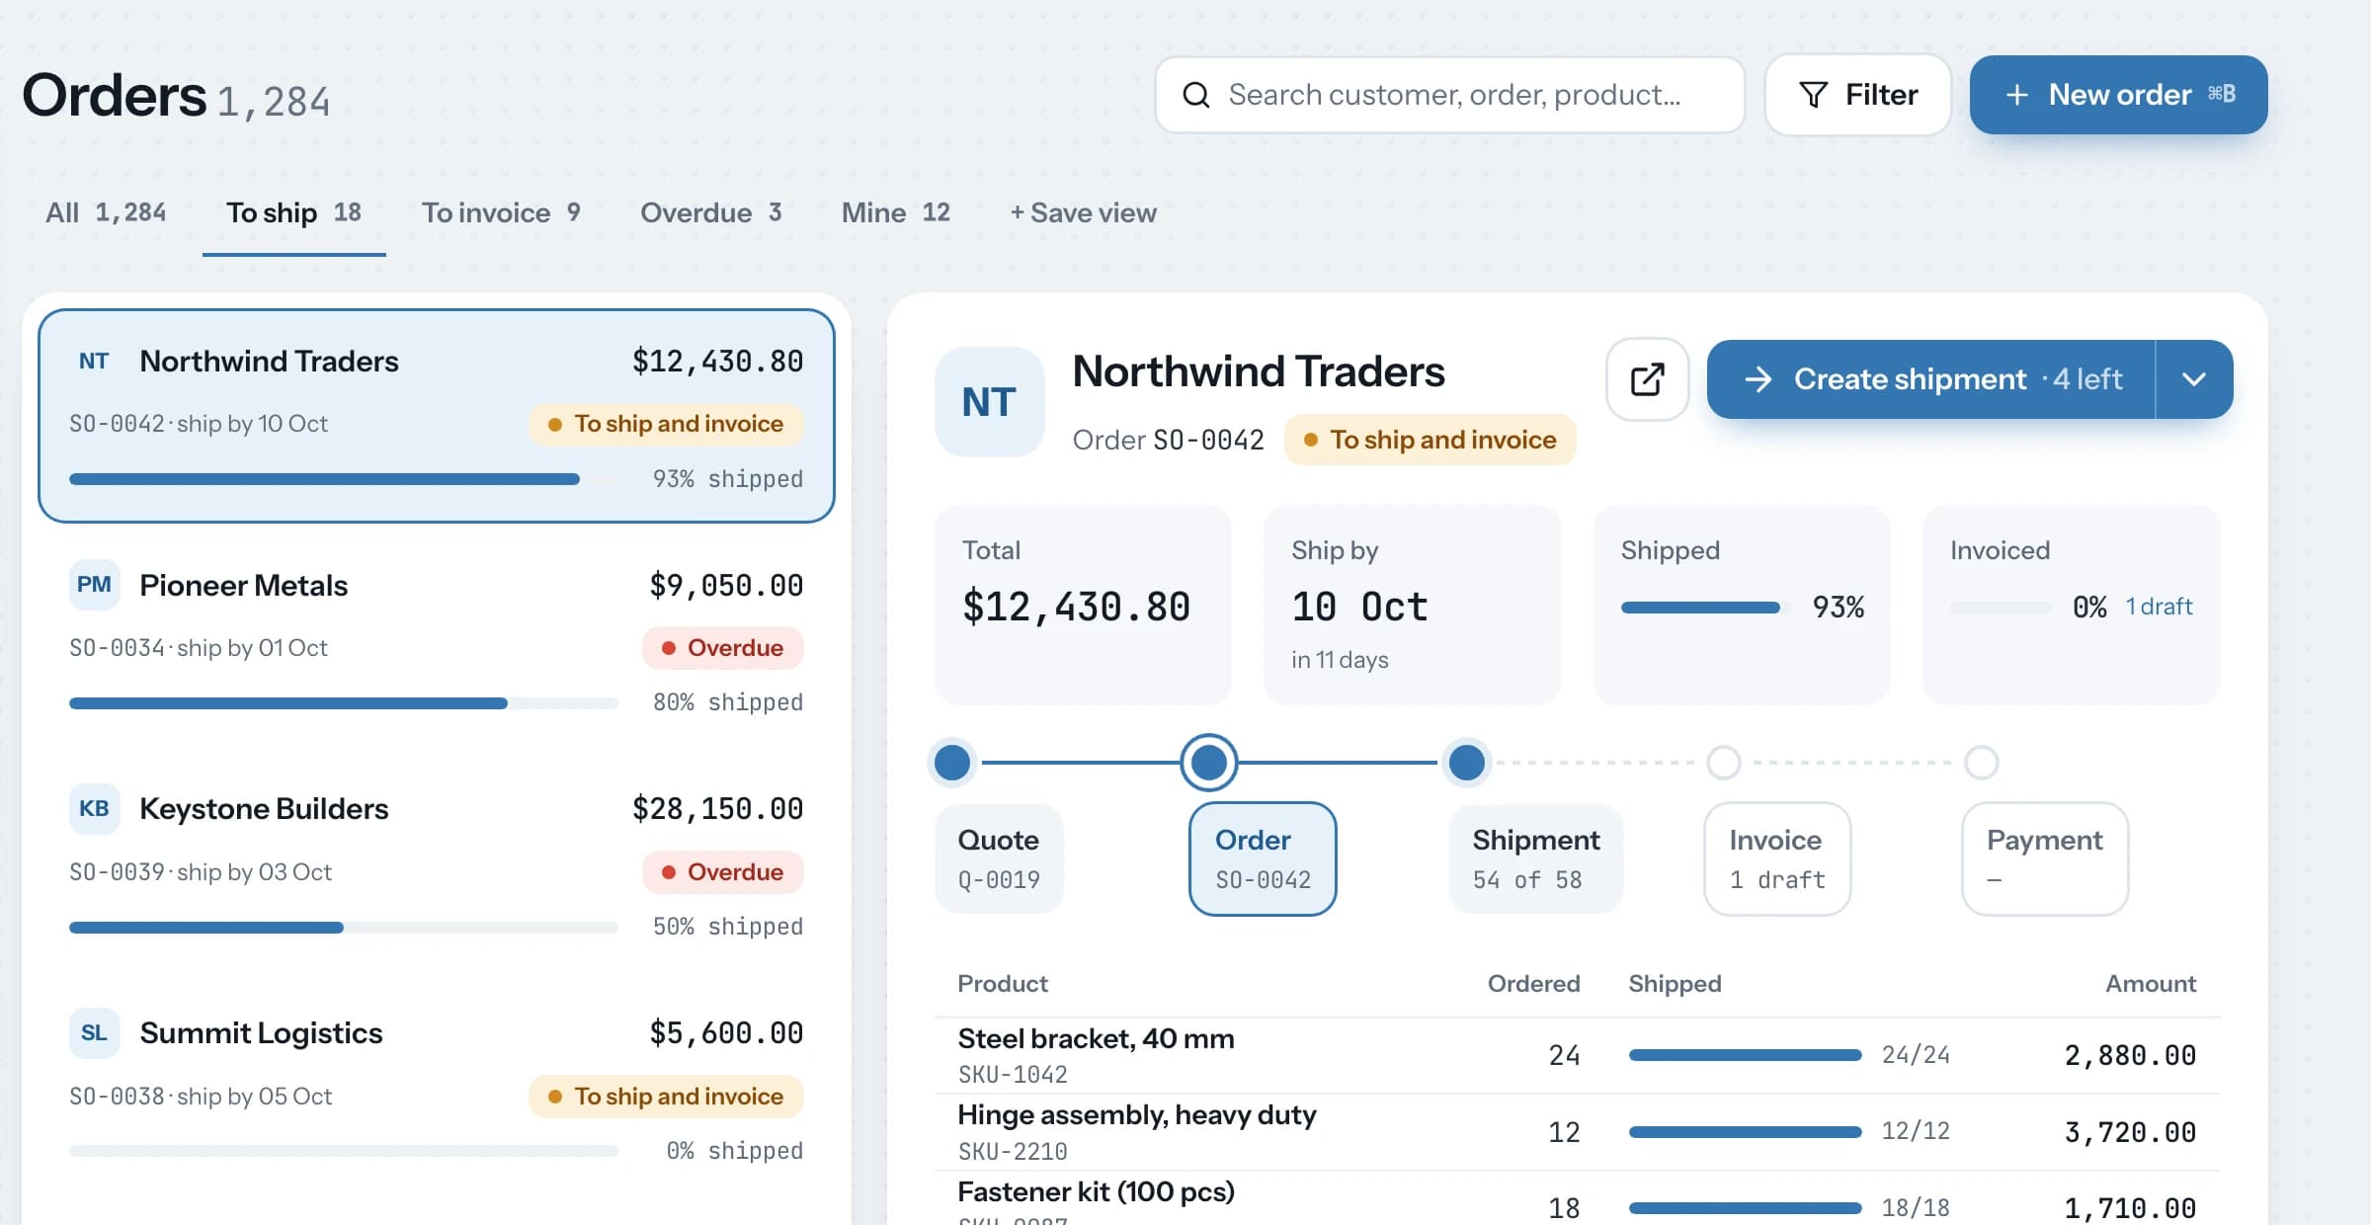2371x1225 pixels.
Task: Click the Save view link
Action: pos(1083,212)
